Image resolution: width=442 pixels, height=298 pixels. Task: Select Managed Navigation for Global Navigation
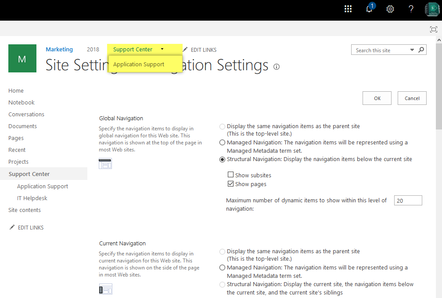point(222,142)
